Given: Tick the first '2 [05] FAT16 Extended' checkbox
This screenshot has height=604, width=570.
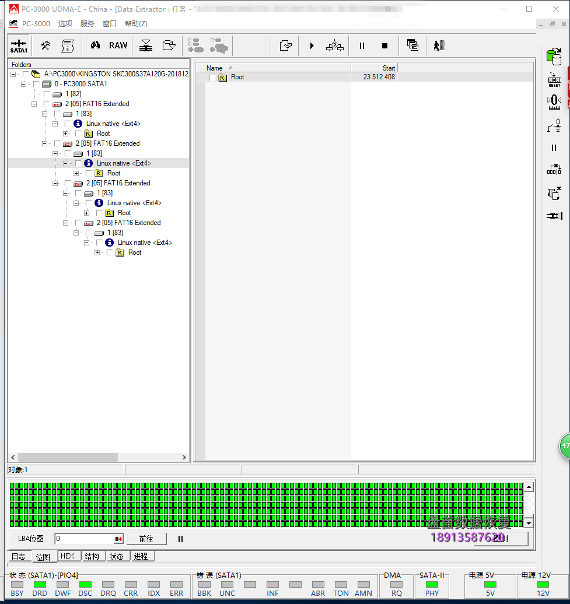Looking at the screenshot, I should (47, 104).
